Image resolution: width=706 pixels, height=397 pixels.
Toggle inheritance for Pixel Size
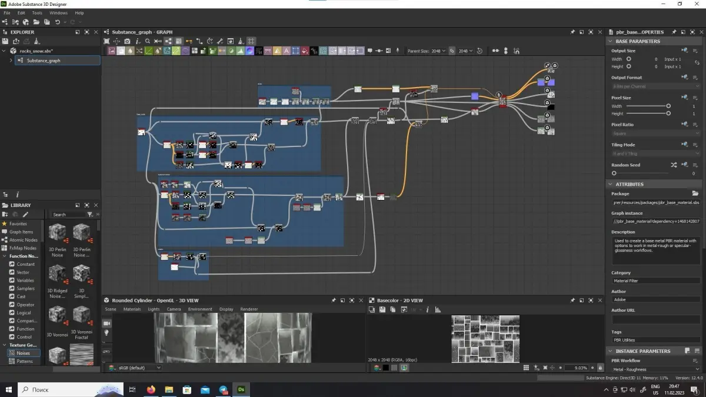pyautogui.click(x=685, y=98)
